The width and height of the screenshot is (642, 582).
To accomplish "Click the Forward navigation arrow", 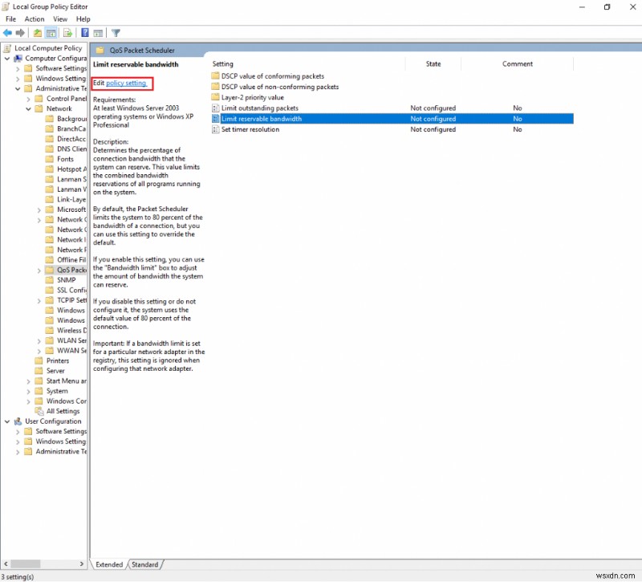I will click(x=19, y=33).
